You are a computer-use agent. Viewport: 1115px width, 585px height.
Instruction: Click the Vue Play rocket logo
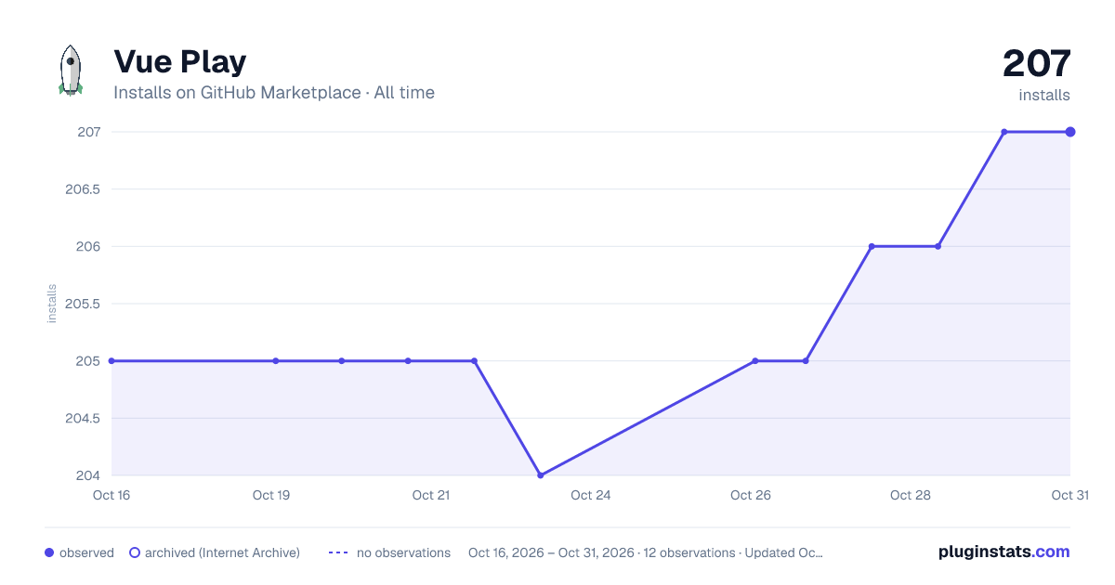tap(71, 71)
